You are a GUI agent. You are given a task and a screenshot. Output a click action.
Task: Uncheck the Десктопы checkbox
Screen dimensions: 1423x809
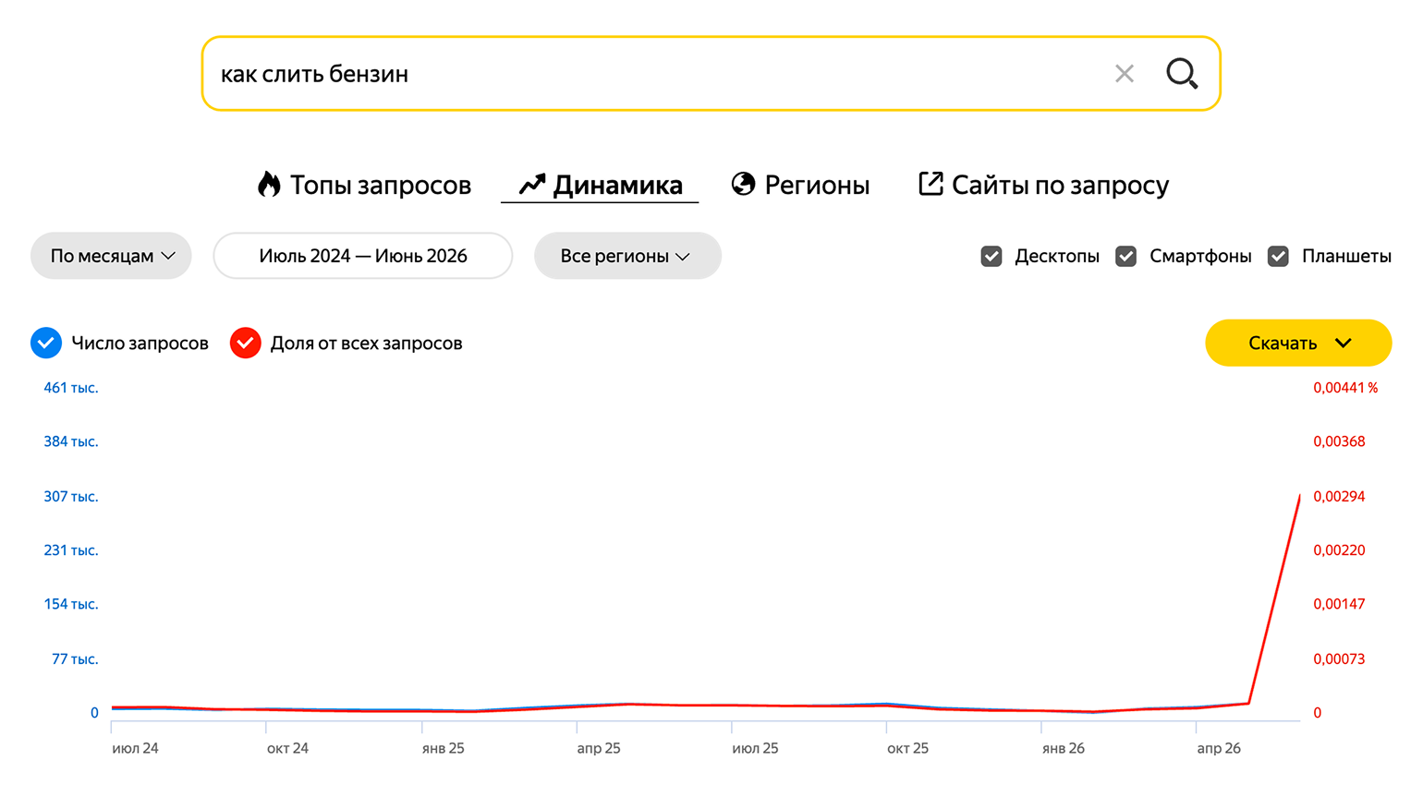point(991,256)
